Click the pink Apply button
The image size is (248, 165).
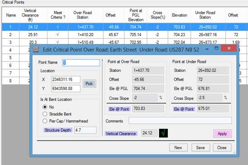coord(222,134)
